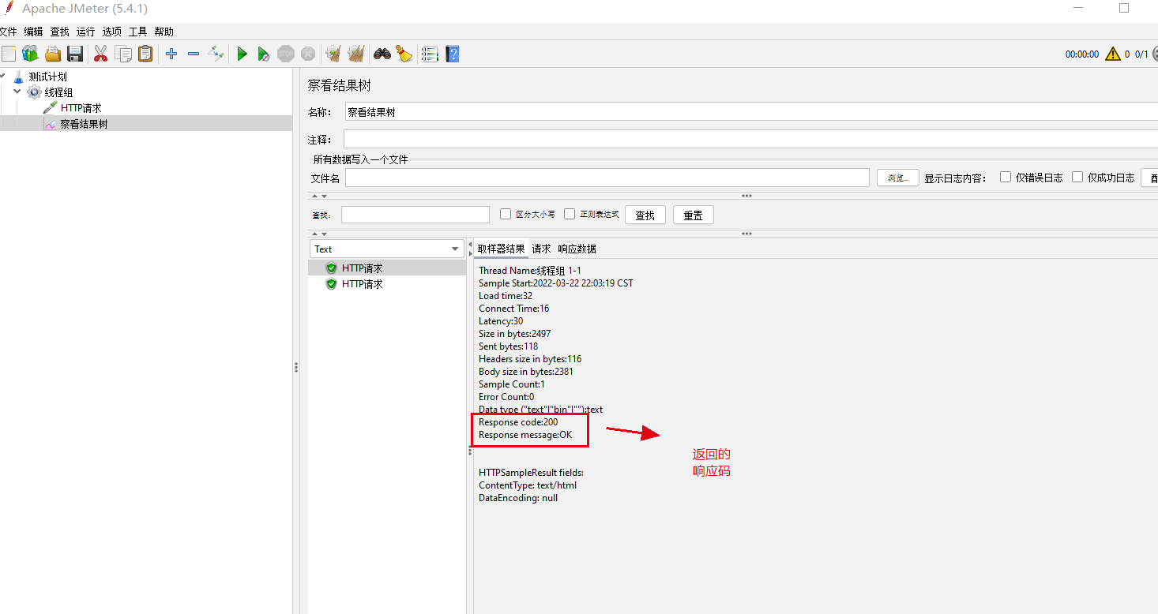Click the Collapse All minus icon
1158x614 pixels.
coord(194,54)
